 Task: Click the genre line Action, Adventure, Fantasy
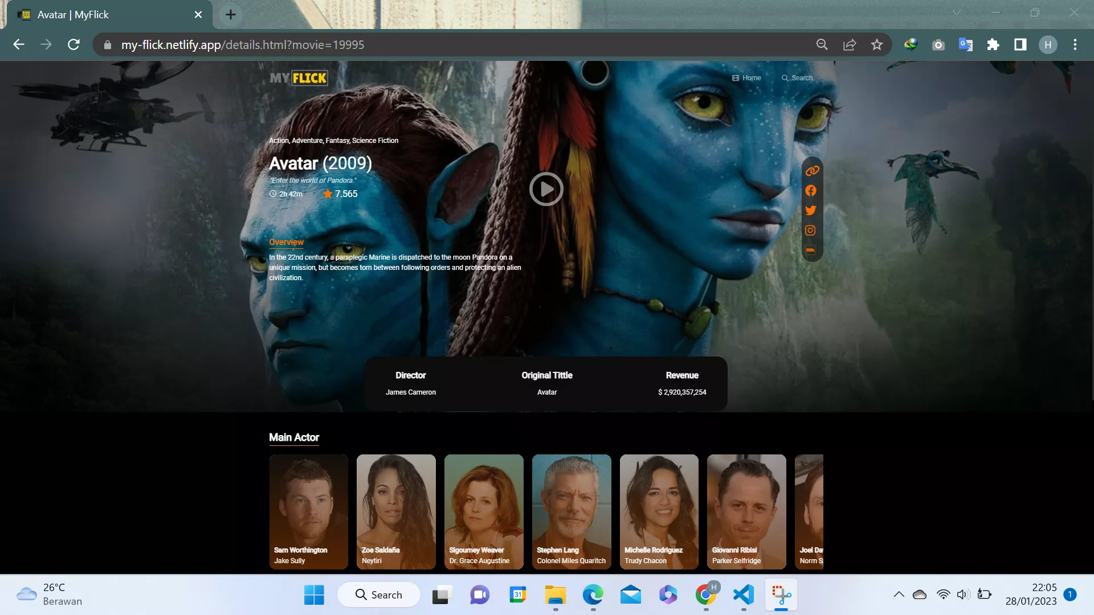pyautogui.click(x=333, y=141)
